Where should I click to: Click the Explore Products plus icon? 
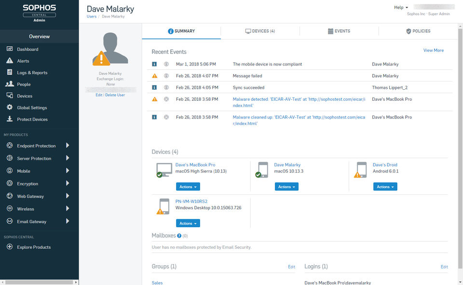pyautogui.click(x=10, y=246)
